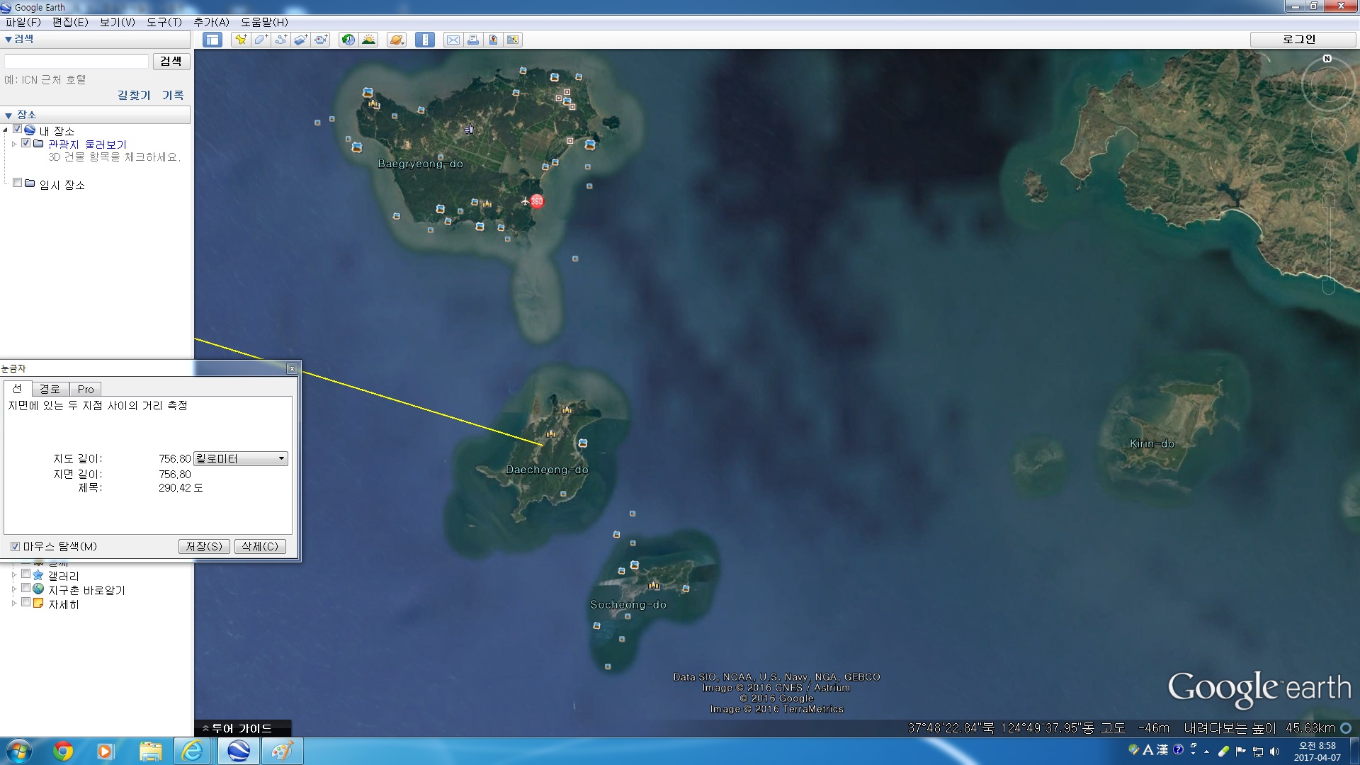Open the 보기(V) menu

[x=118, y=22]
